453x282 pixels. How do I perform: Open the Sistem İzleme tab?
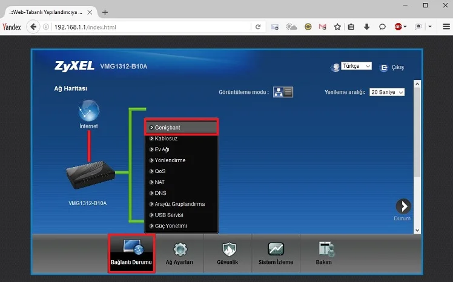(276, 253)
